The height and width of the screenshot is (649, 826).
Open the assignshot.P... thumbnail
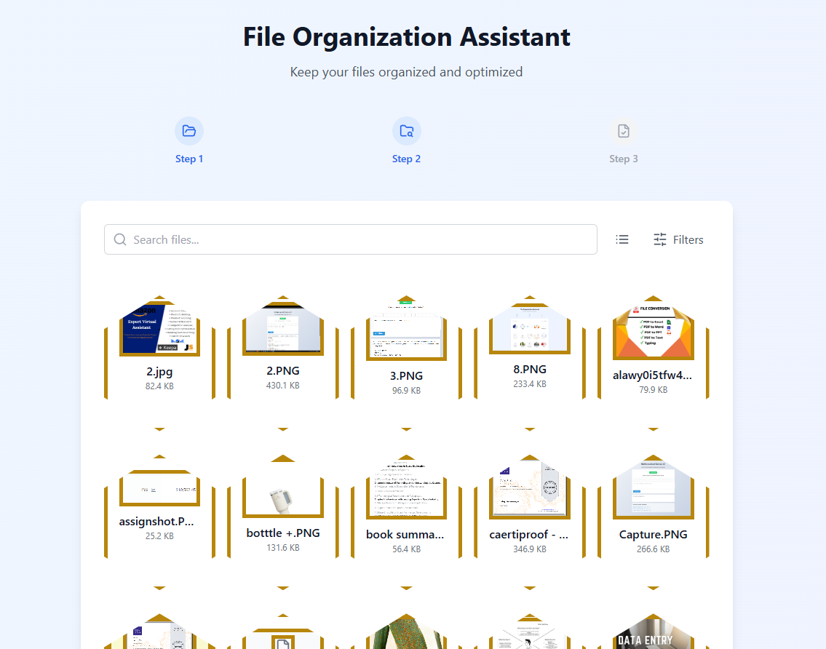159,487
